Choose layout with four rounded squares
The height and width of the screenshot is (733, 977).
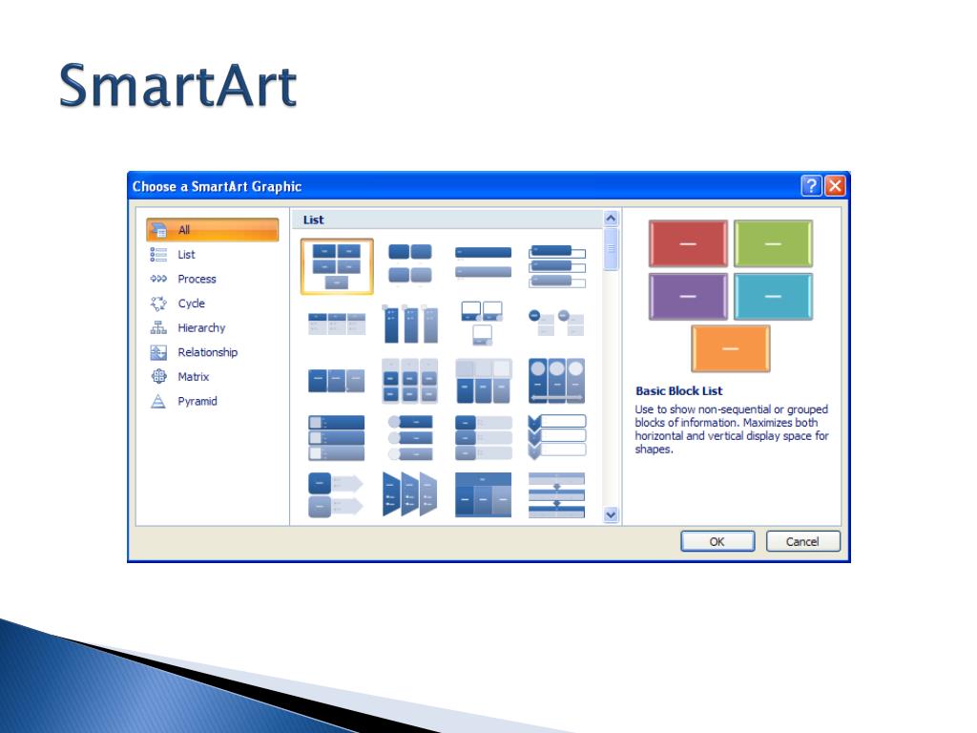(410, 264)
